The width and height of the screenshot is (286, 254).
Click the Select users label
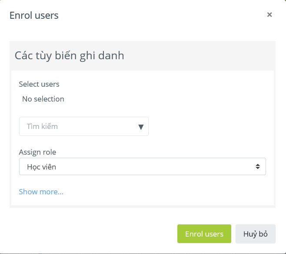tap(39, 84)
